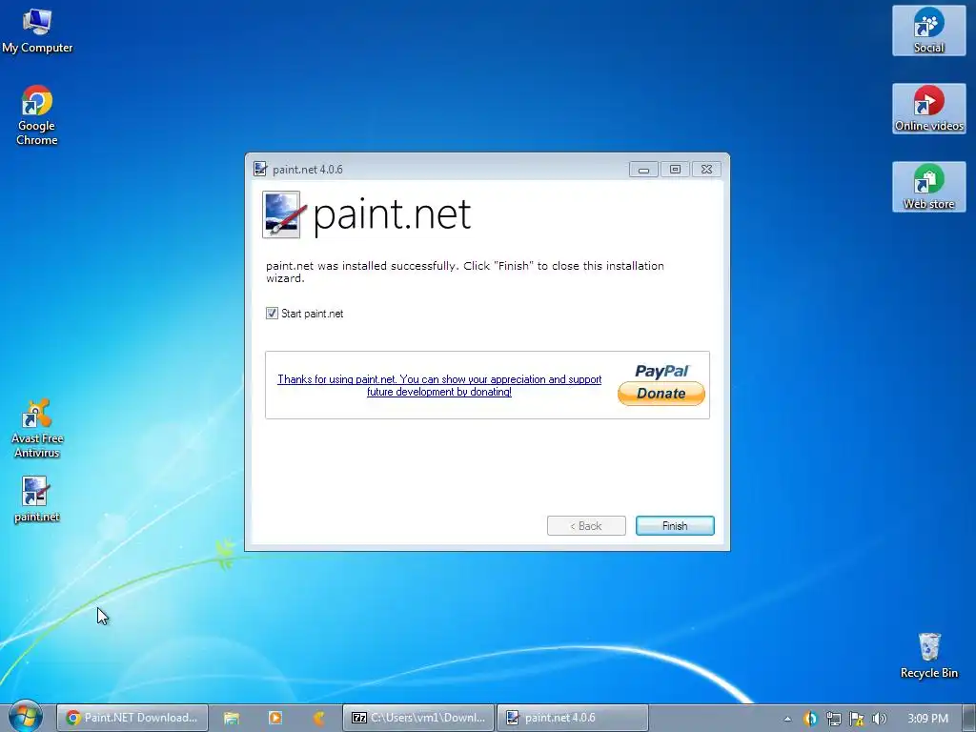
Task: Open My Computer desktop icon
Action: tap(37, 30)
